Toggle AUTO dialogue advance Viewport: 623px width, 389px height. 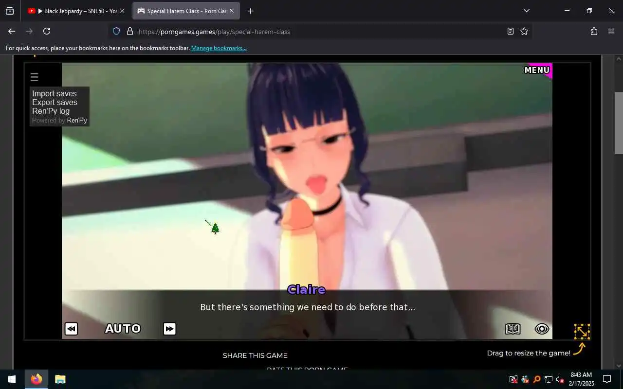coord(123,329)
